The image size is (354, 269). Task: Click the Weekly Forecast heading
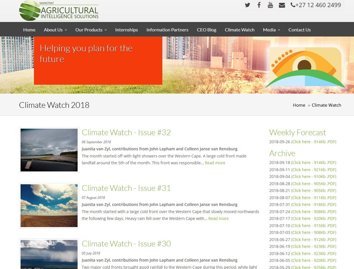298,132
